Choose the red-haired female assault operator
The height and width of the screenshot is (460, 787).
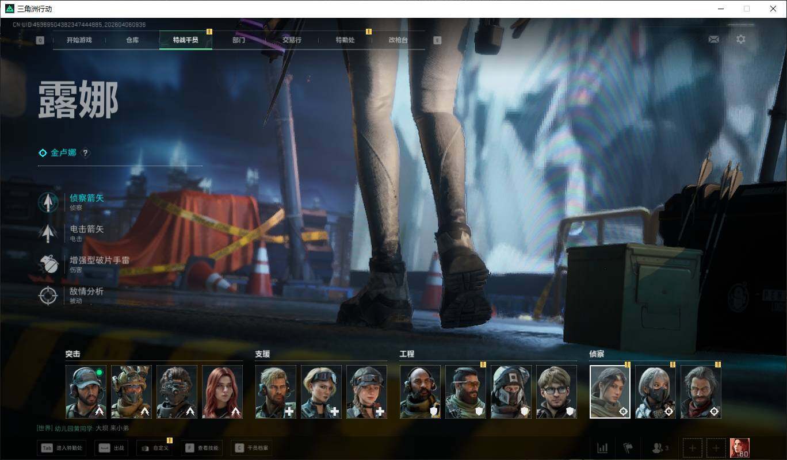tap(222, 392)
